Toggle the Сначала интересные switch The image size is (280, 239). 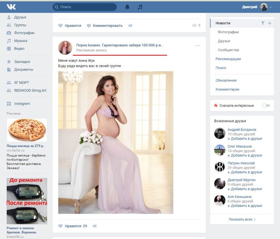click(266, 105)
